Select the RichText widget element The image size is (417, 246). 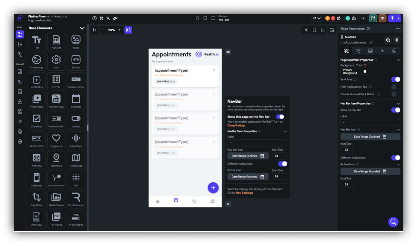pos(56,42)
